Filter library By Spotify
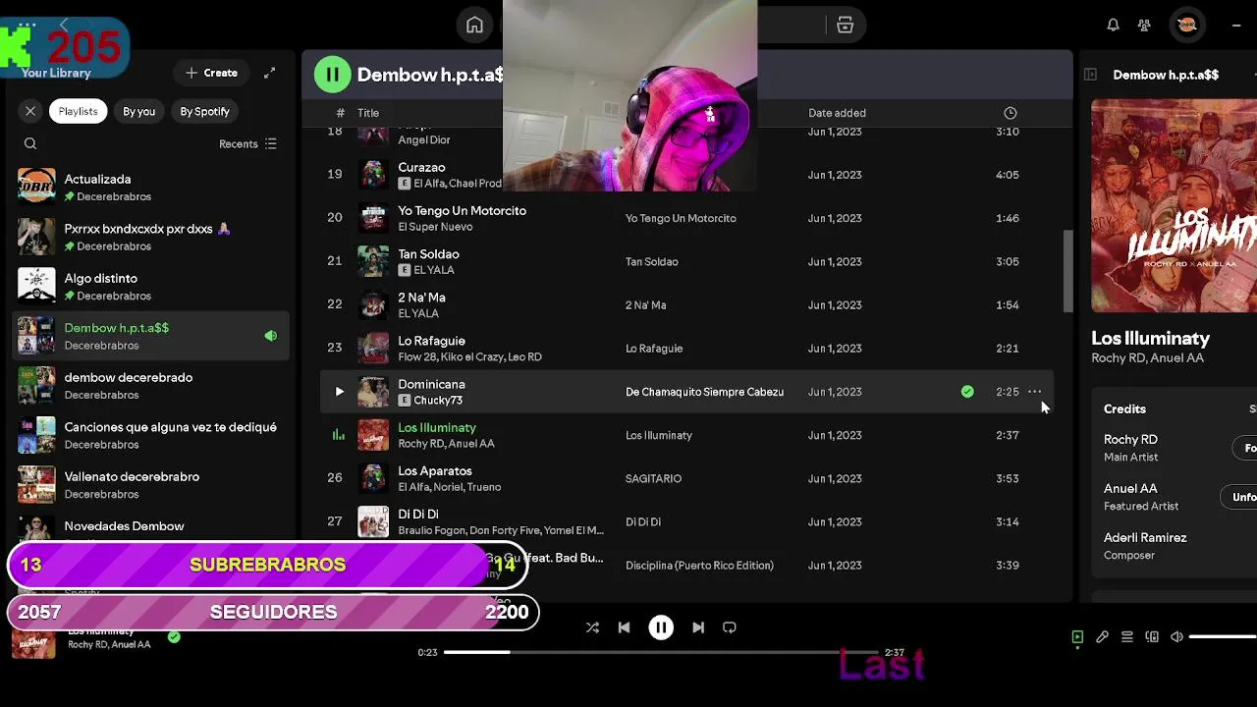The width and height of the screenshot is (1257, 707). 204,112
